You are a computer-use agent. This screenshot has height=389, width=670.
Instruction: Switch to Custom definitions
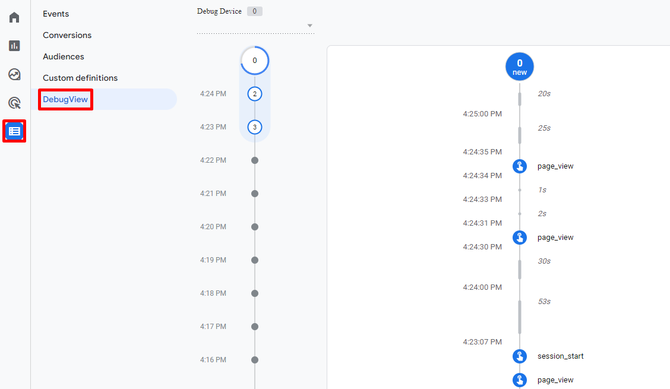(x=80, y=77)
